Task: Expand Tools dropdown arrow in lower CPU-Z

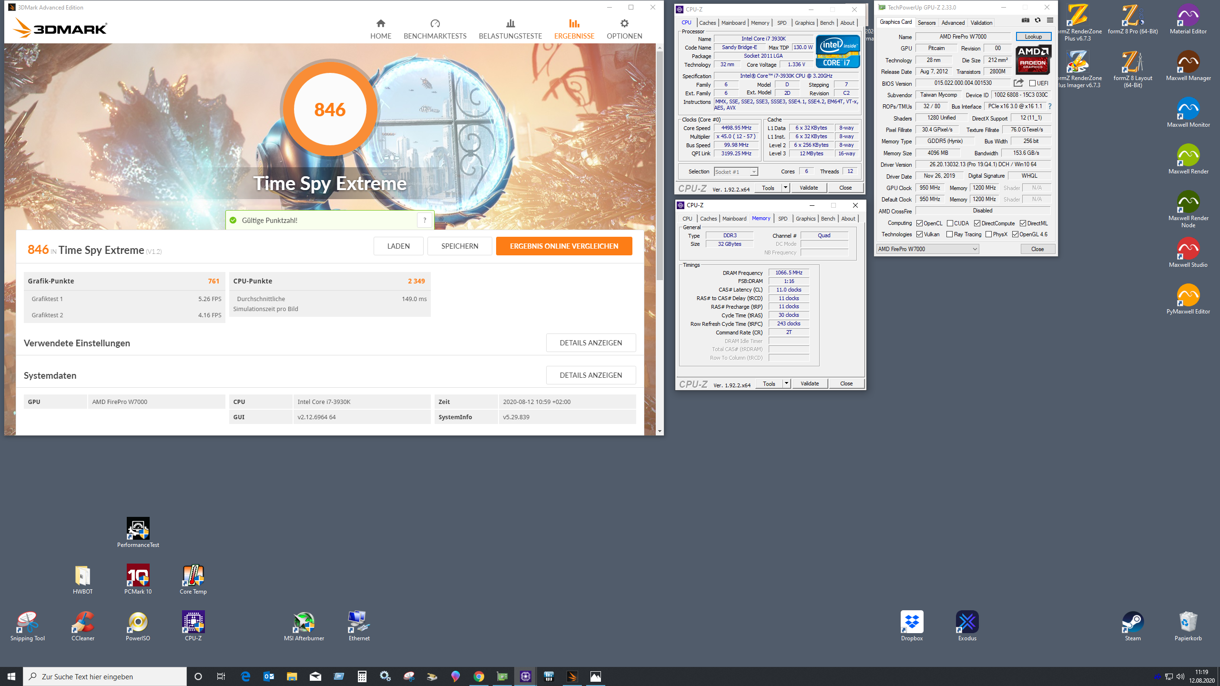Action: pyautogui.click(x=786, y=383)
